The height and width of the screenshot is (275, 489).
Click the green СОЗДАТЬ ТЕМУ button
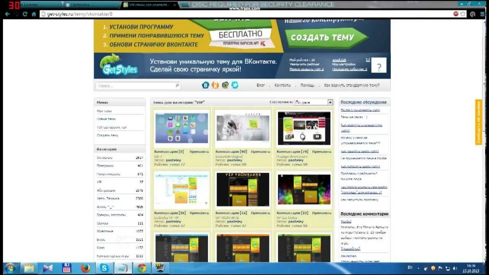click(327, 37)
